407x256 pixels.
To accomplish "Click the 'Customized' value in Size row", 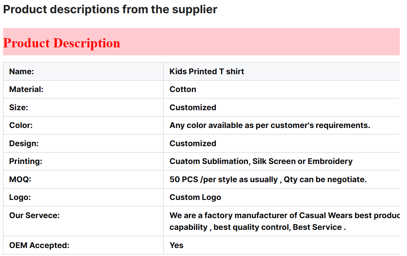I will coord(193,108).
